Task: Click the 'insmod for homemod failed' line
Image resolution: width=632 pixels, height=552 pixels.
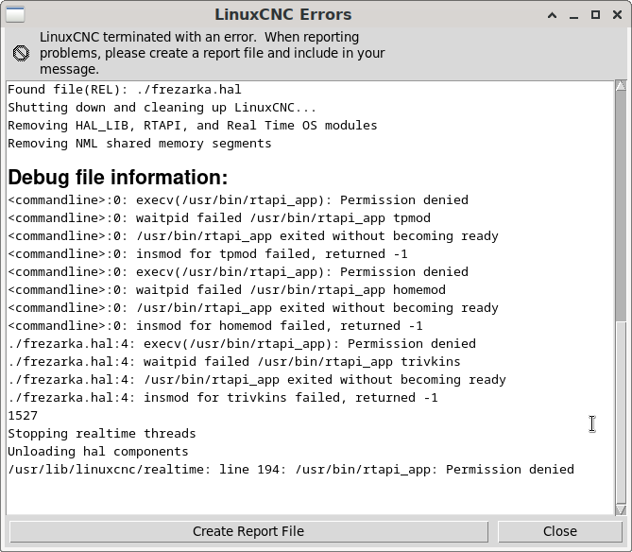Action: click(x=215, y=326)
